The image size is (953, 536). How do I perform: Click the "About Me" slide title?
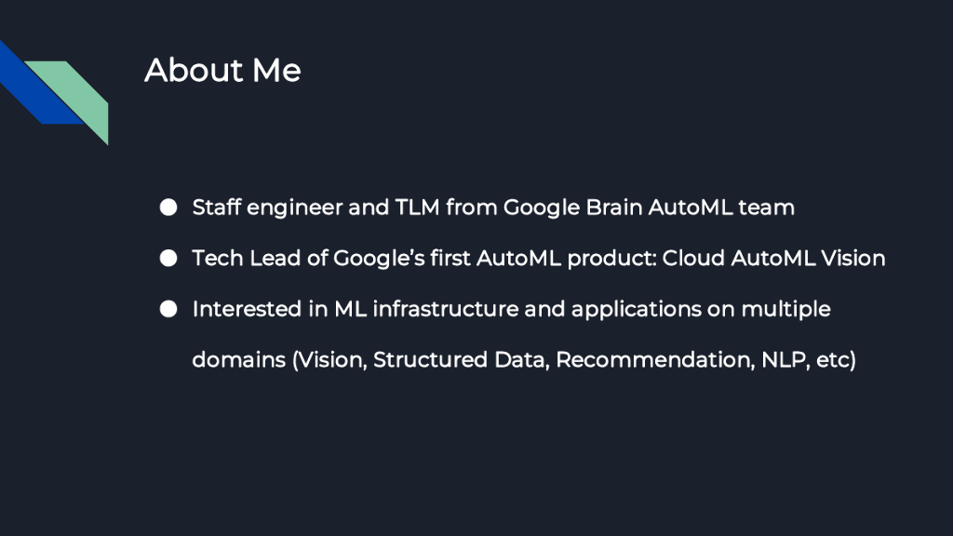click(222, 70)
